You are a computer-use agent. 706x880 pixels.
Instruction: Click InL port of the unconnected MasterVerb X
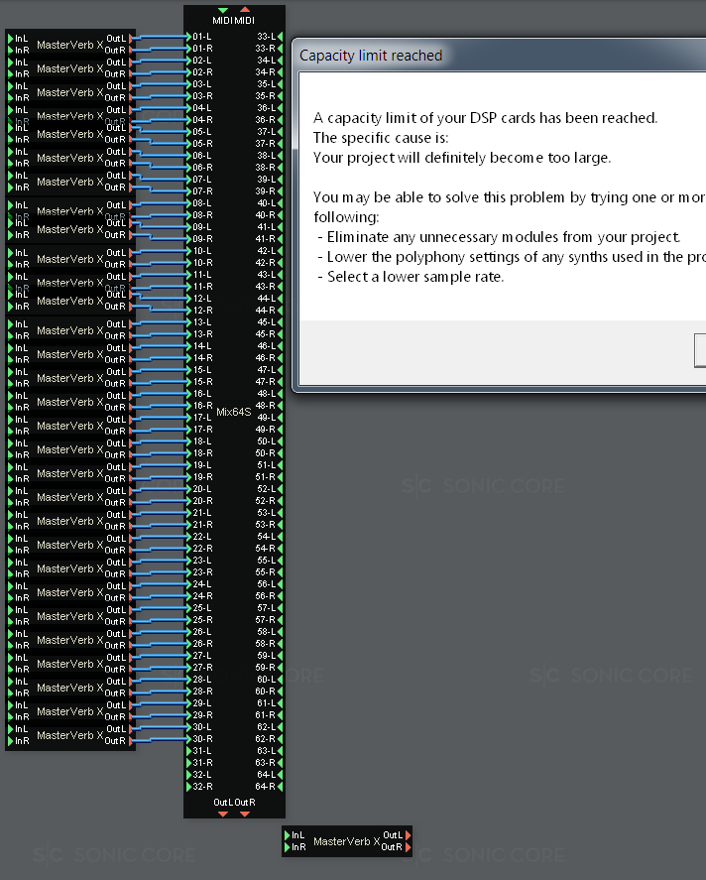pos(288,836)
